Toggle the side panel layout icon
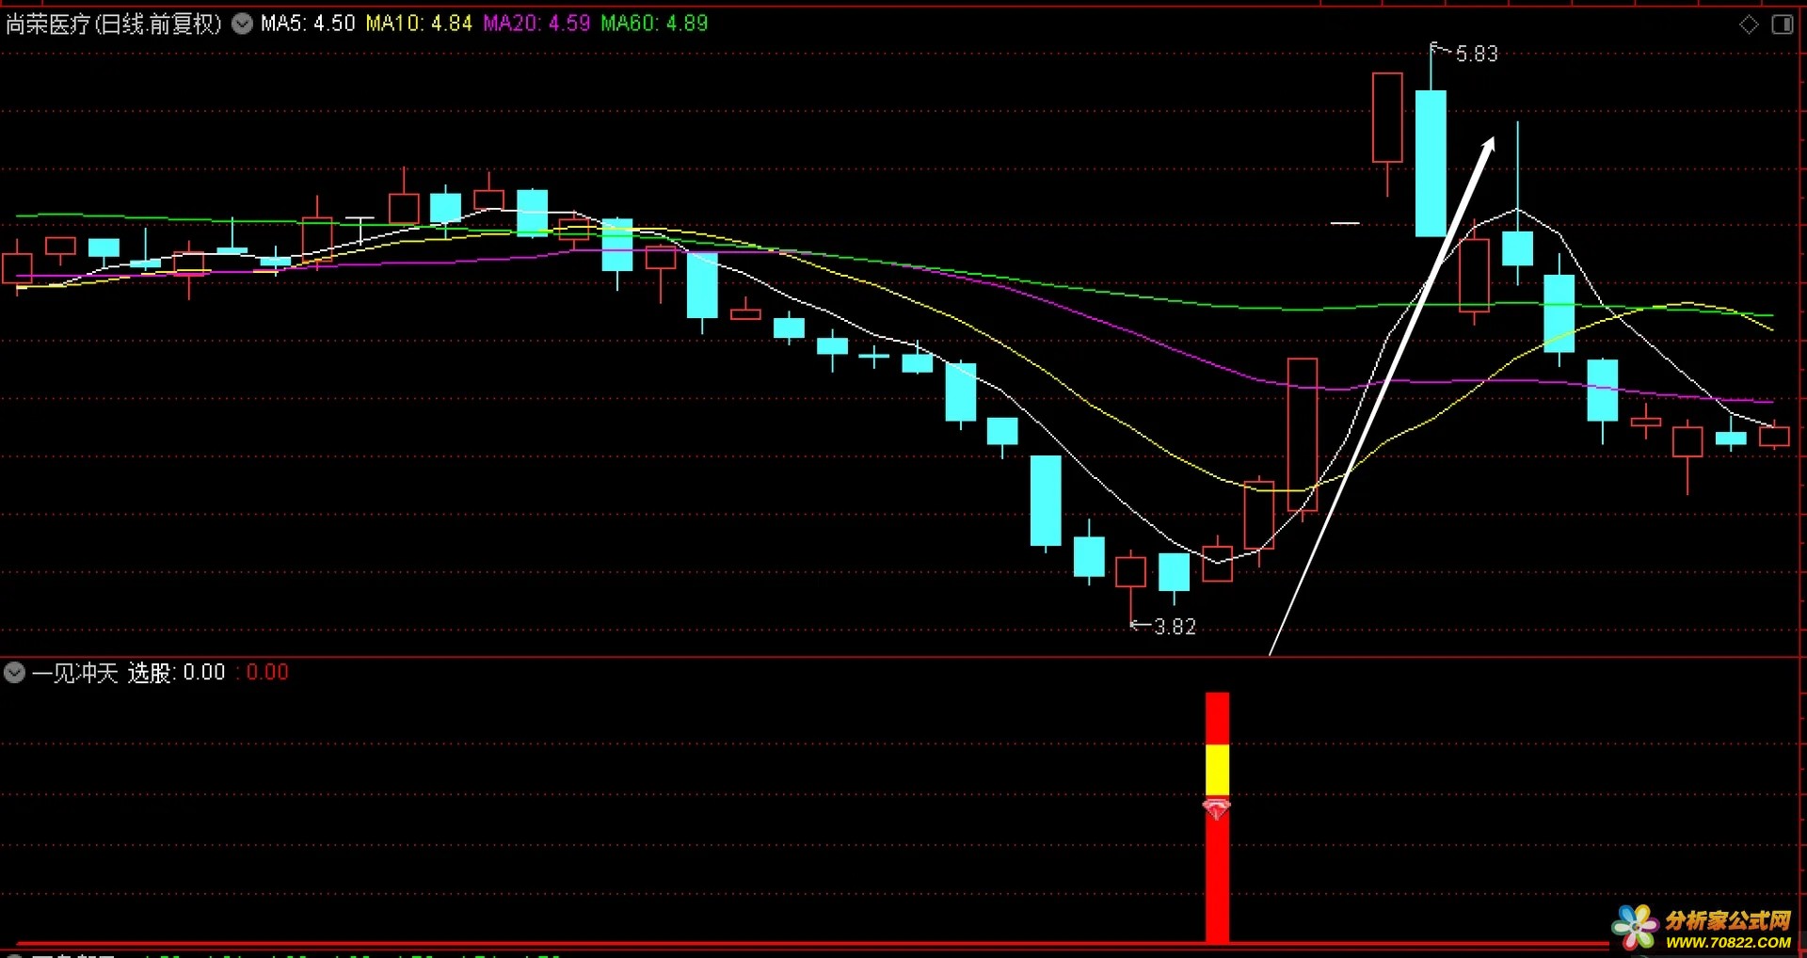This screenshot has width=1807, height=958. [1783, 24]
